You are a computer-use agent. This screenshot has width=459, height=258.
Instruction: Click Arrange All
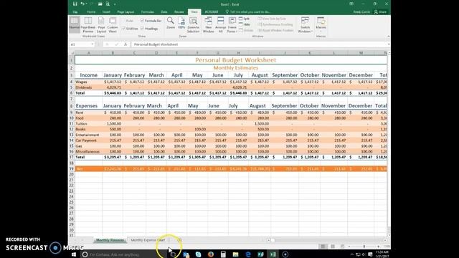(x=220, y=24)
